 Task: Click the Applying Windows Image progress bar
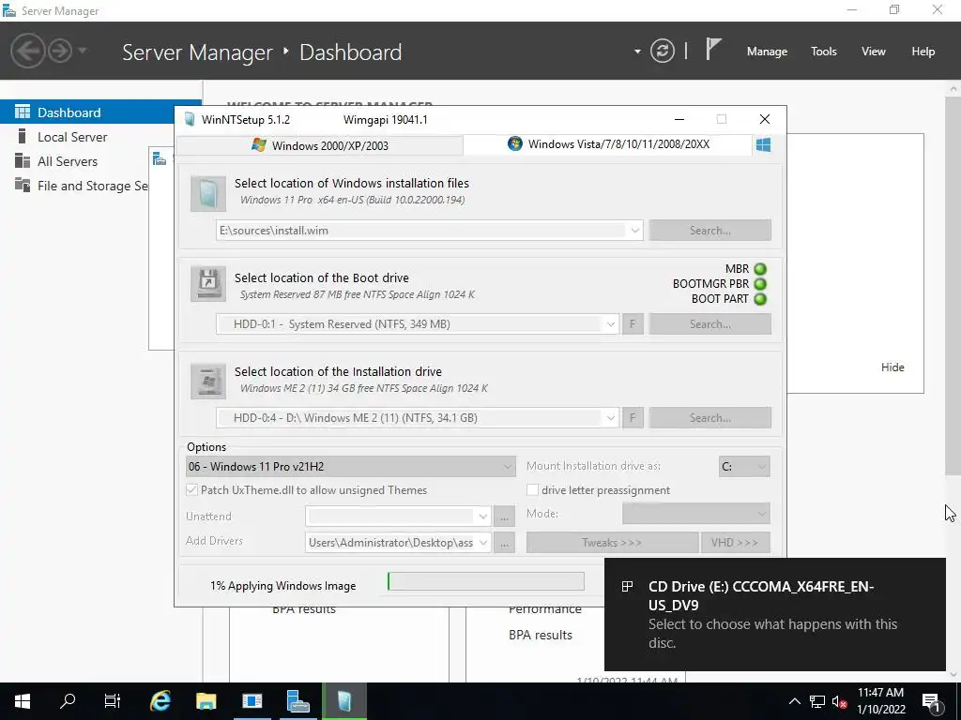486,581
